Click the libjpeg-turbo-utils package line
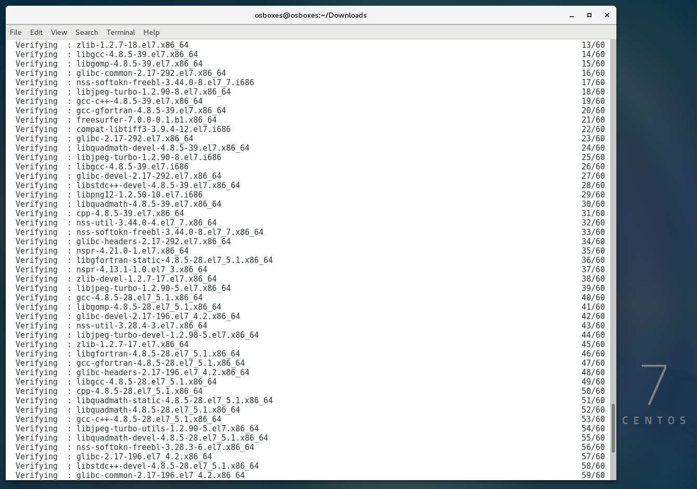Image resolution: width=697 pixels, height=489 pixels. click(167, 429)
